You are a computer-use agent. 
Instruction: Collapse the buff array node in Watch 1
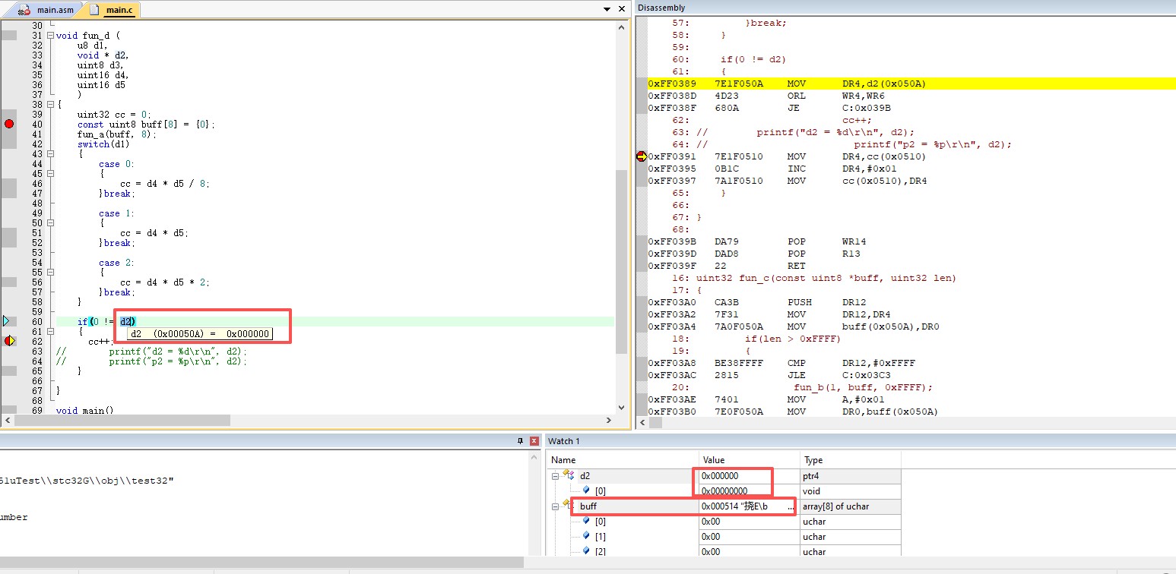[555, 506]
